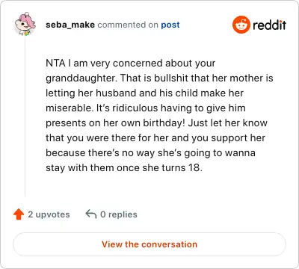Click the word 'miserable.' in the comment
Image resolution: width=299 pixels, height=269 pixels.
(70, 108)
